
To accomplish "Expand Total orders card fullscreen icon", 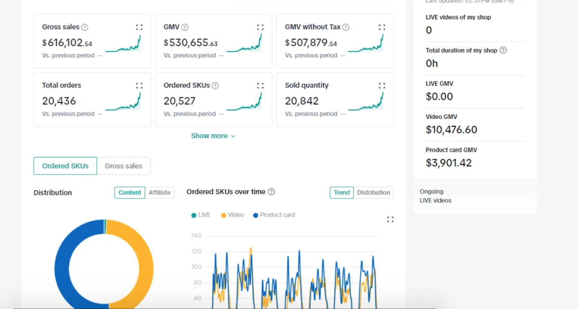I will coord(139,86).
